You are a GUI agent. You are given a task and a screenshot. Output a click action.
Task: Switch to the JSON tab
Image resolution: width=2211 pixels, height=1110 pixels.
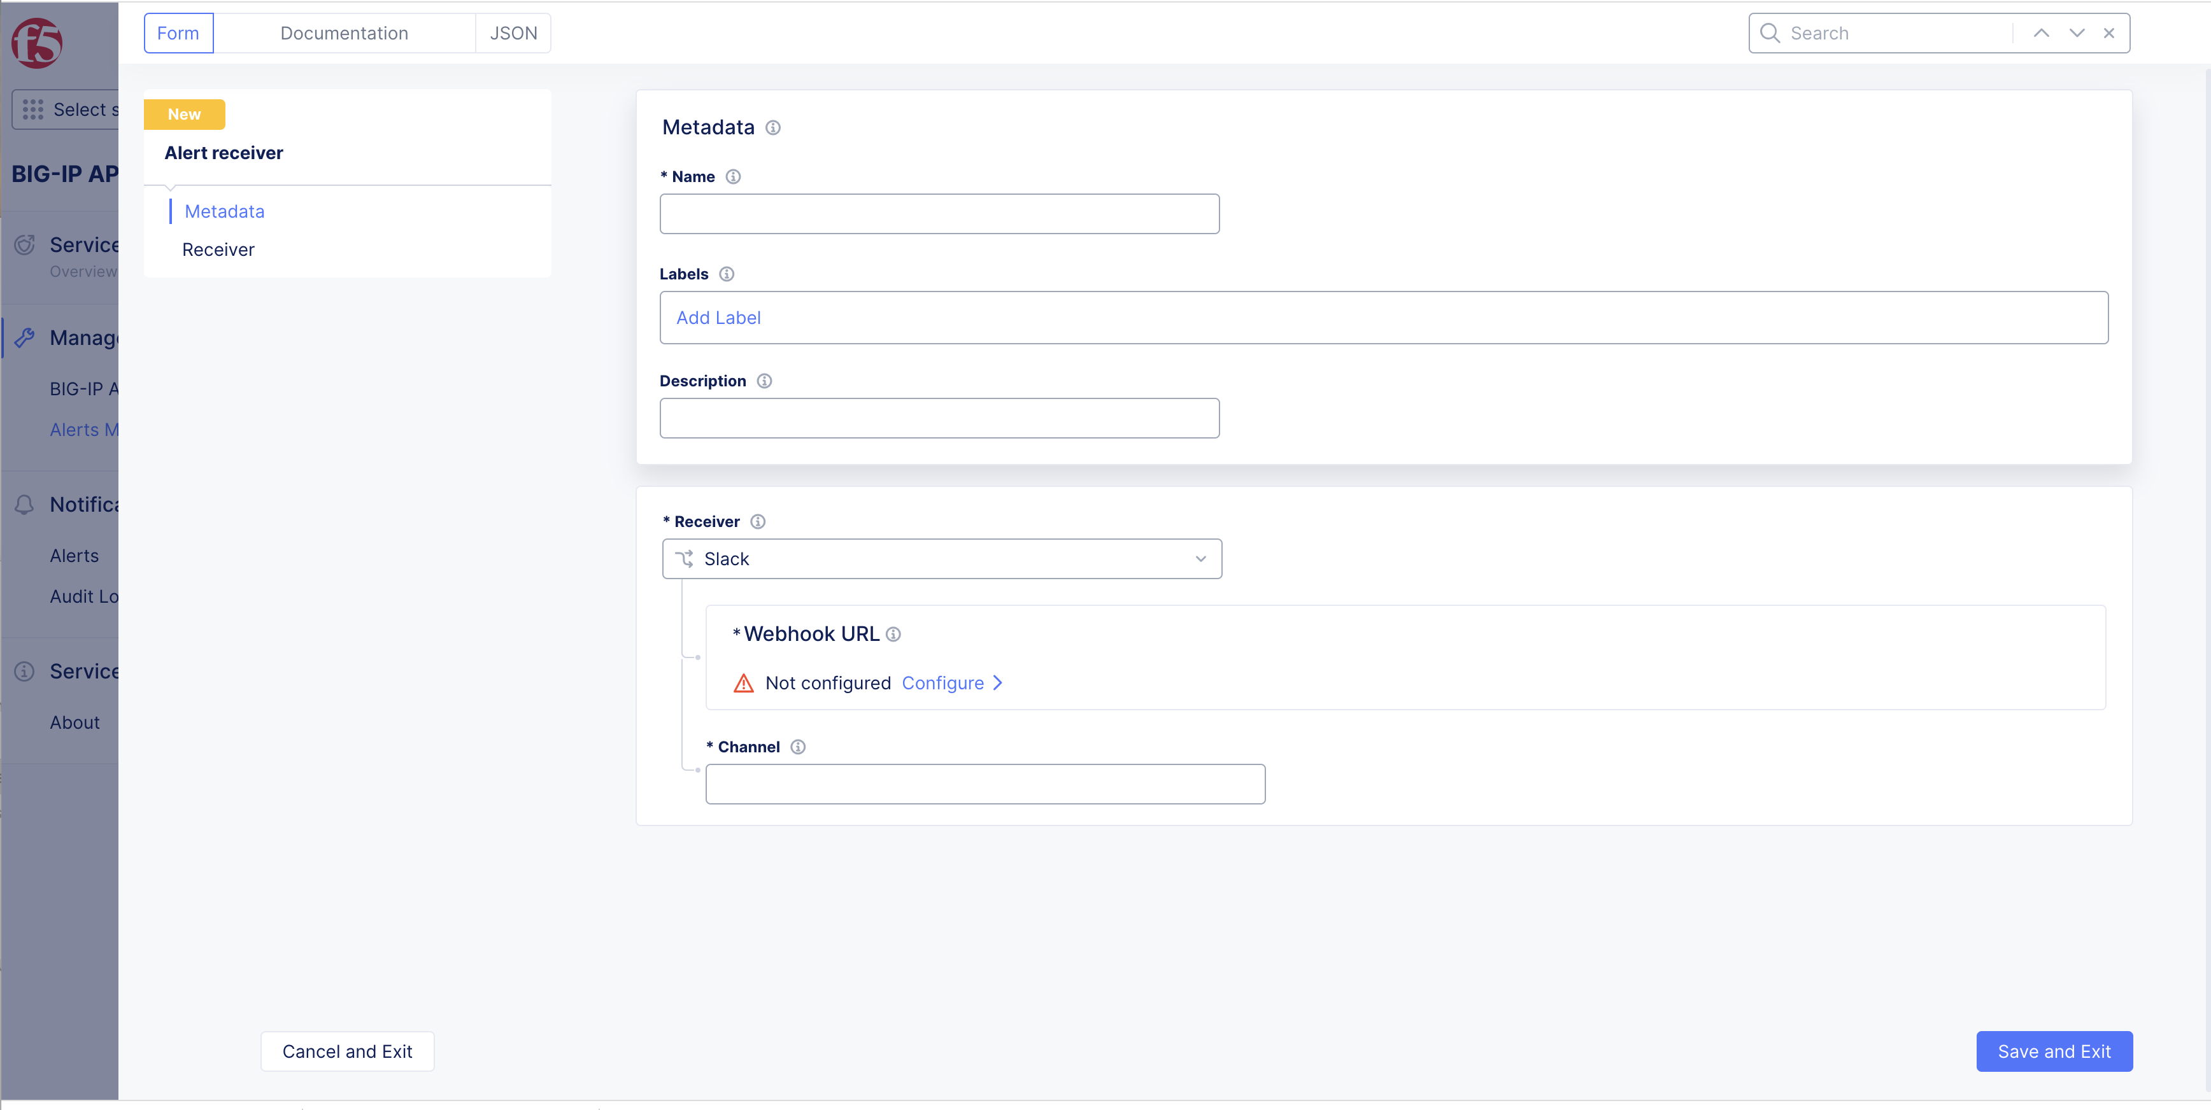click(x=513, y=34)
